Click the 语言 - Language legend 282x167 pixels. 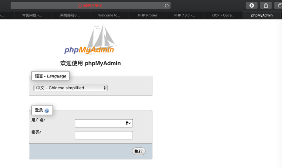(50, 76)
